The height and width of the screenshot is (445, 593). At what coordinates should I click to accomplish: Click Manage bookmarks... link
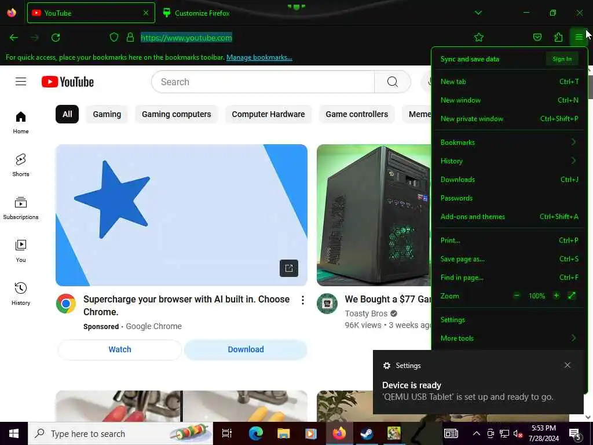[259, 57]
